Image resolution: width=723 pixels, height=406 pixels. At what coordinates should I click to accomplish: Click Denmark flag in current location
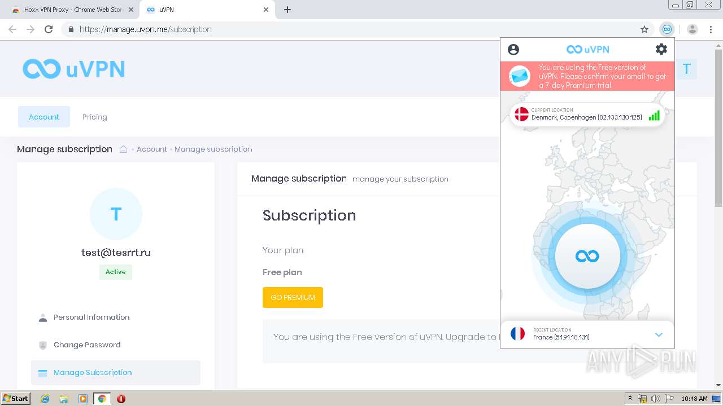521,114
